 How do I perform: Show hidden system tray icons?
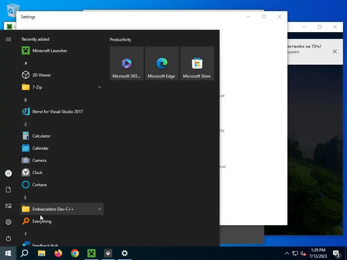(287, 253)
